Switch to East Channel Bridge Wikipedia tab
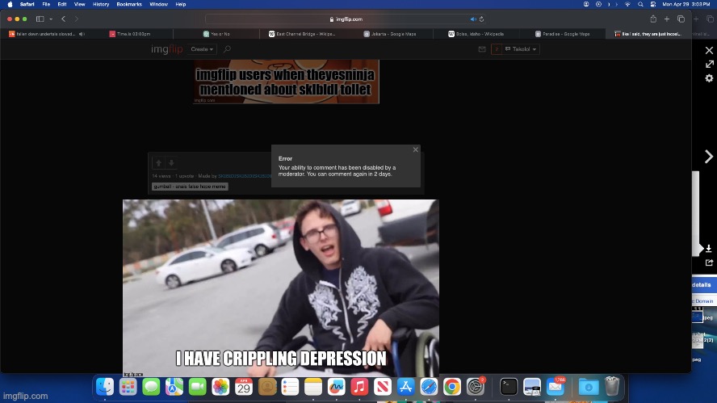This screenshot has height=403, width=717. point(302,34)
